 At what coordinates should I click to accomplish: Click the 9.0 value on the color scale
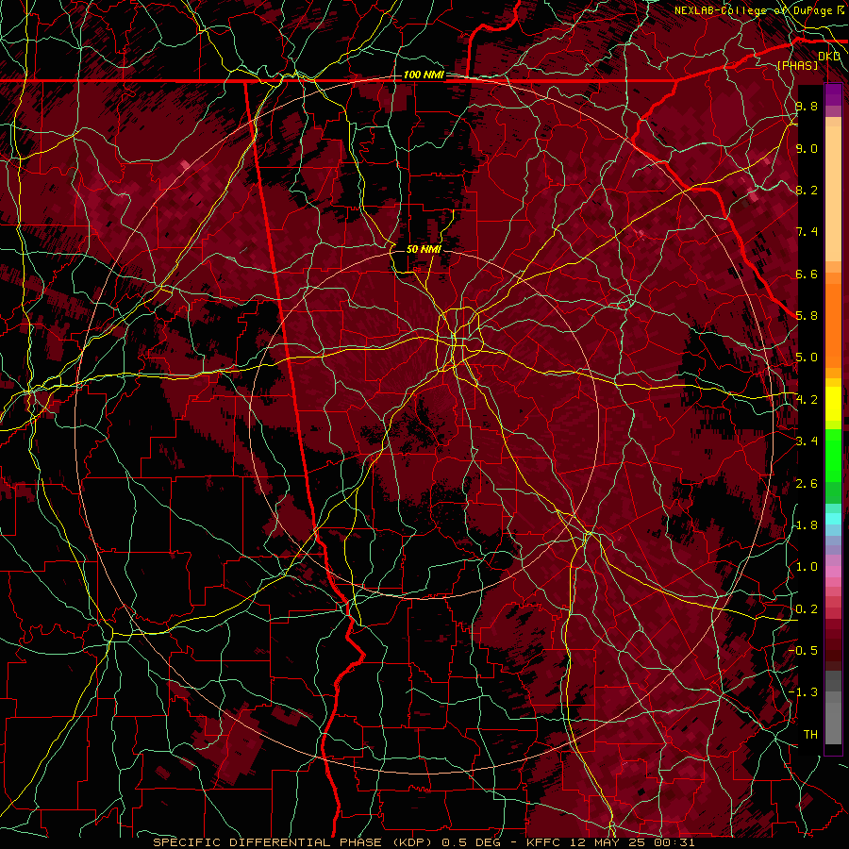(x=807, y=148)
